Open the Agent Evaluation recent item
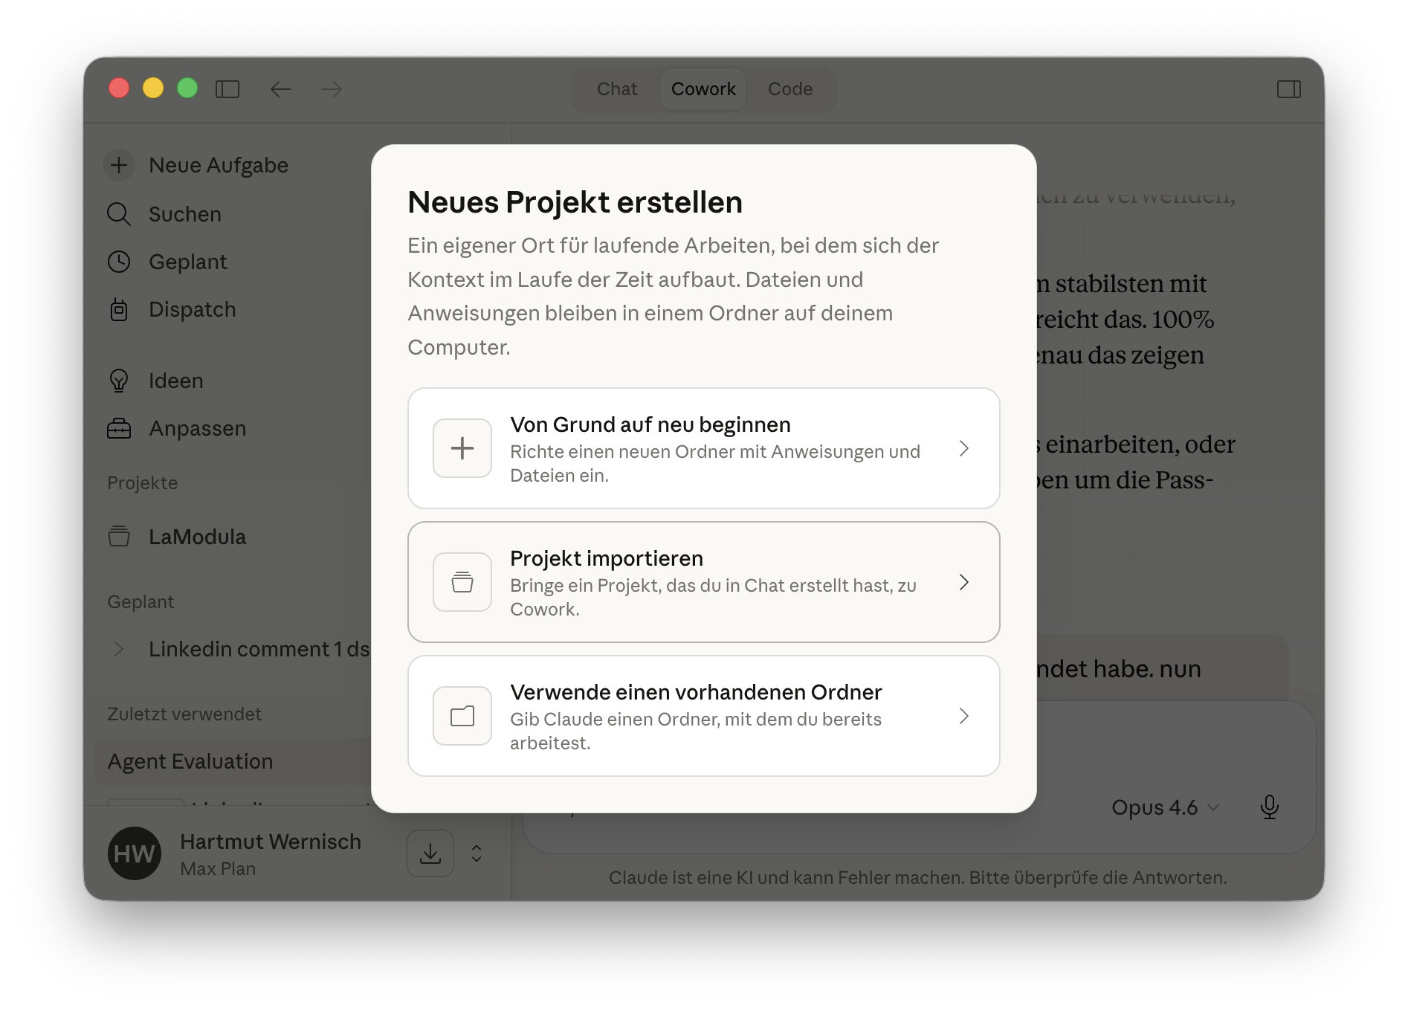The width and height of the screenshot is (1408, 1011). (190, 761)
